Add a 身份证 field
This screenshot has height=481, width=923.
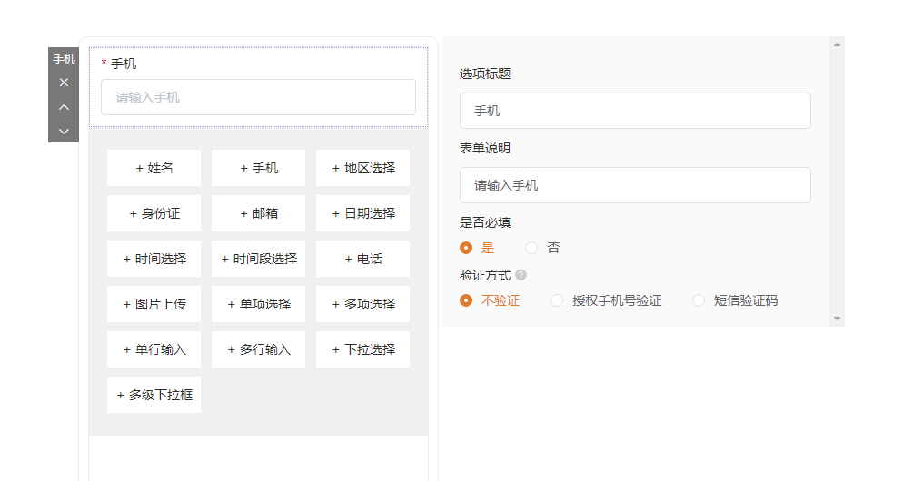pyautogui.click(x=154, y=213)
